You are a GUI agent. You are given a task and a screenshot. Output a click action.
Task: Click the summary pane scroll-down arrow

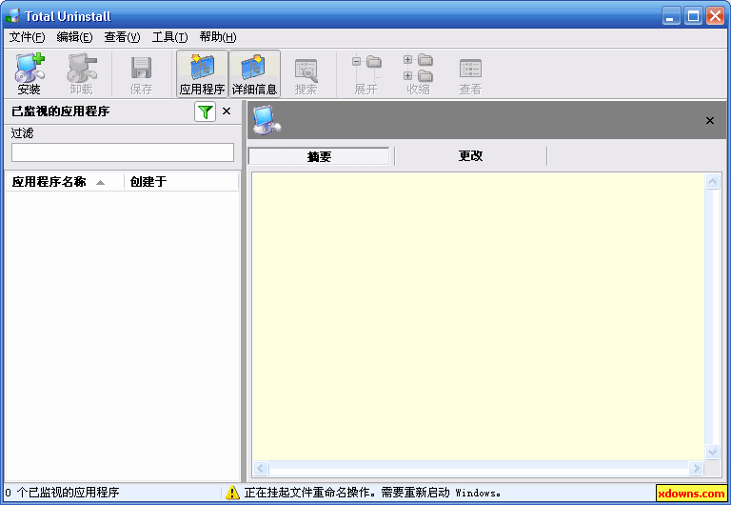pos(712,452)
